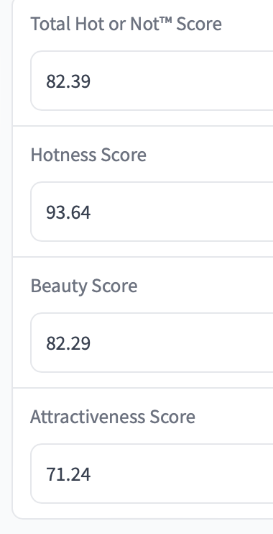Click the 82.39 value text
This screenshot has height=534, width=273.
coord(68,81)
